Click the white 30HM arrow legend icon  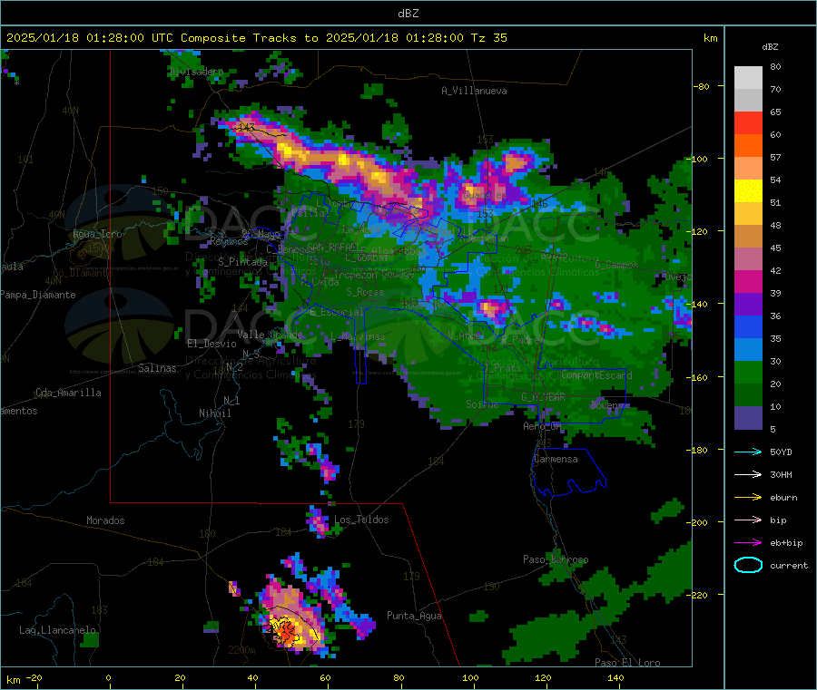pyautogui.click(x=748, y=474)
